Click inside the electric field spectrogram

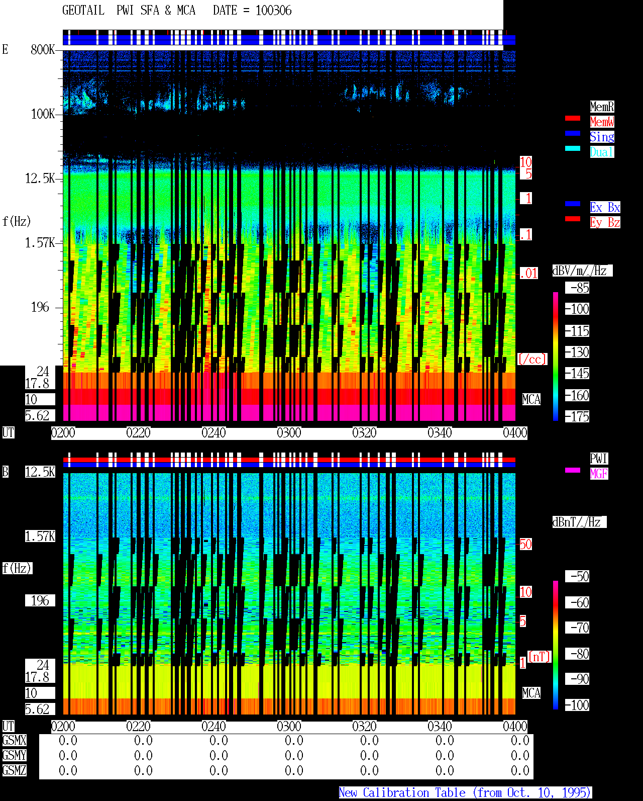tap(289, 235)
